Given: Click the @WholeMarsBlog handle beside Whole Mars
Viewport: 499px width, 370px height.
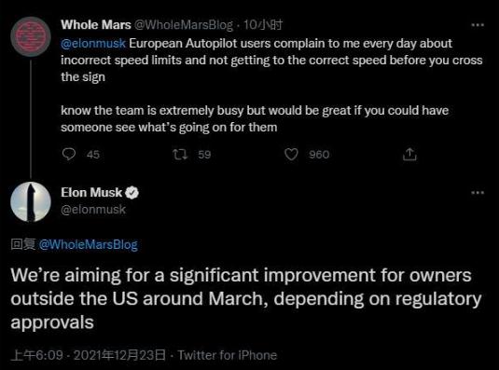Looking at the screenshot, I should tap(184, 25).
